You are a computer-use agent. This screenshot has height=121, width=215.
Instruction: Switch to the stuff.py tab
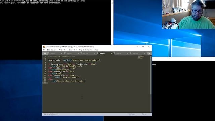[x=122, y=53]
